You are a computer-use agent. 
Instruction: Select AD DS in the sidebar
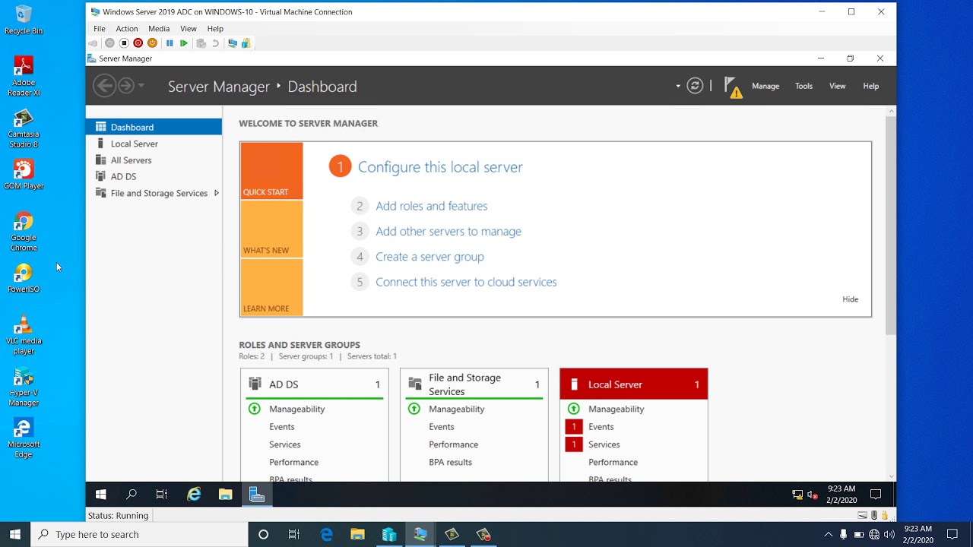click(154, 176)
